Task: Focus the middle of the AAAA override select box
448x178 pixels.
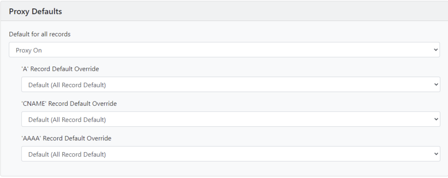Action: coord(231,154)
